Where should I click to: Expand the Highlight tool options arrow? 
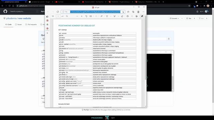[x=118, y=16]
